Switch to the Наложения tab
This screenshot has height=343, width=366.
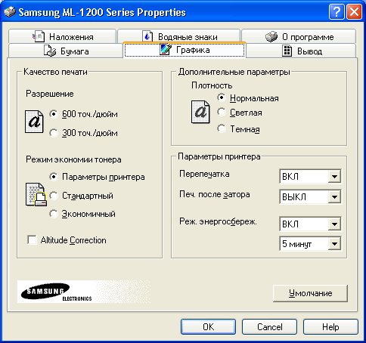point(62,36)
